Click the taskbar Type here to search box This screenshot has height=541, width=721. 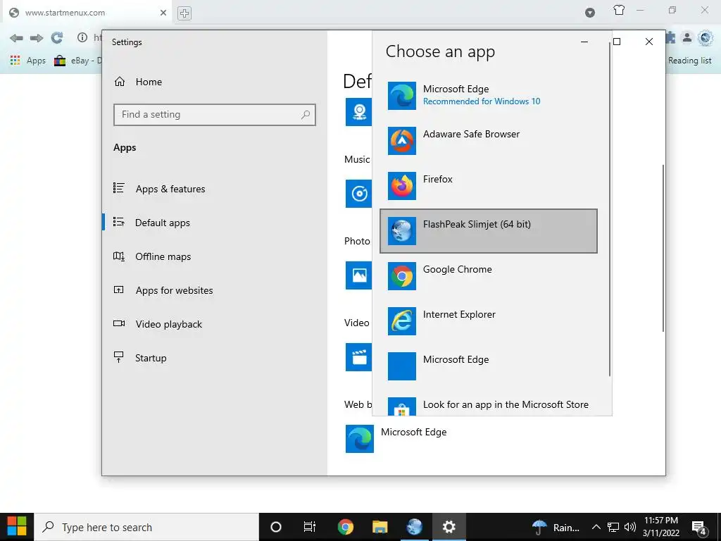click(146, 527)
